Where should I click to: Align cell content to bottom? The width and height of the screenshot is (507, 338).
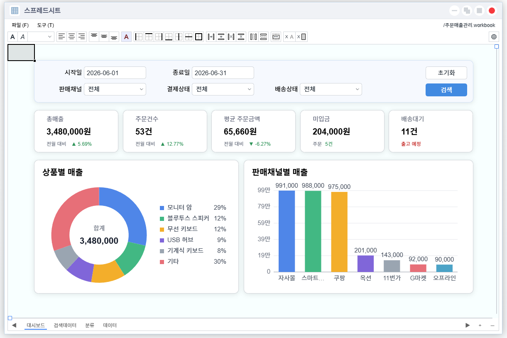pyautogui.click(x=114, y=37)
